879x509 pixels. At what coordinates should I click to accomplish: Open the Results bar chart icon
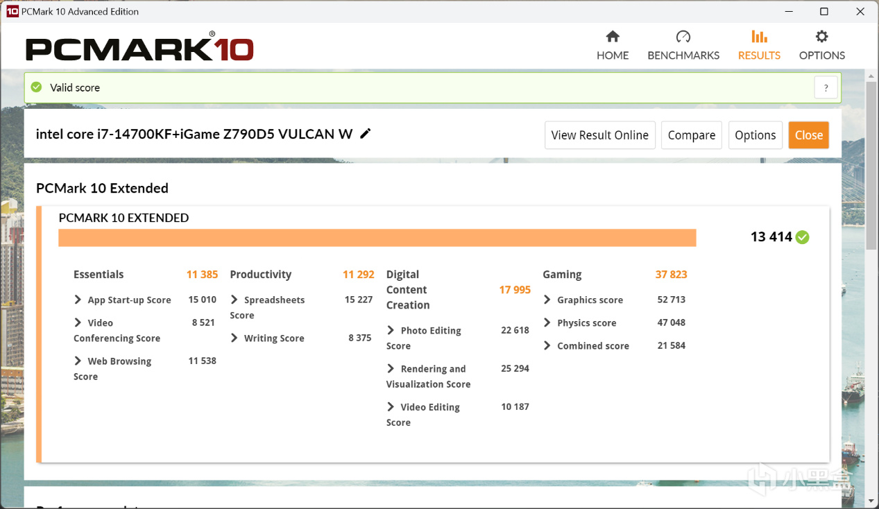click(759, 37)
